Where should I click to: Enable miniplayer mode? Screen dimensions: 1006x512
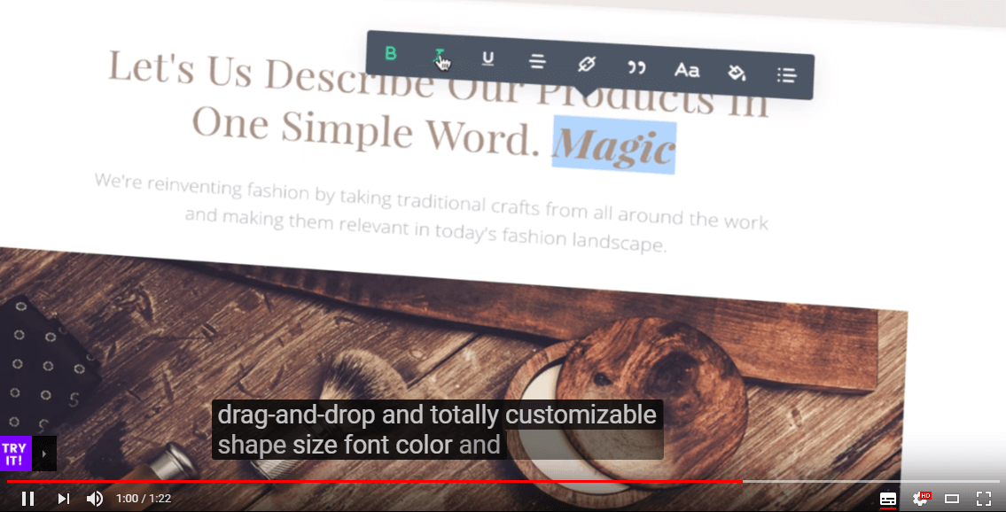[x=951, y=498]
